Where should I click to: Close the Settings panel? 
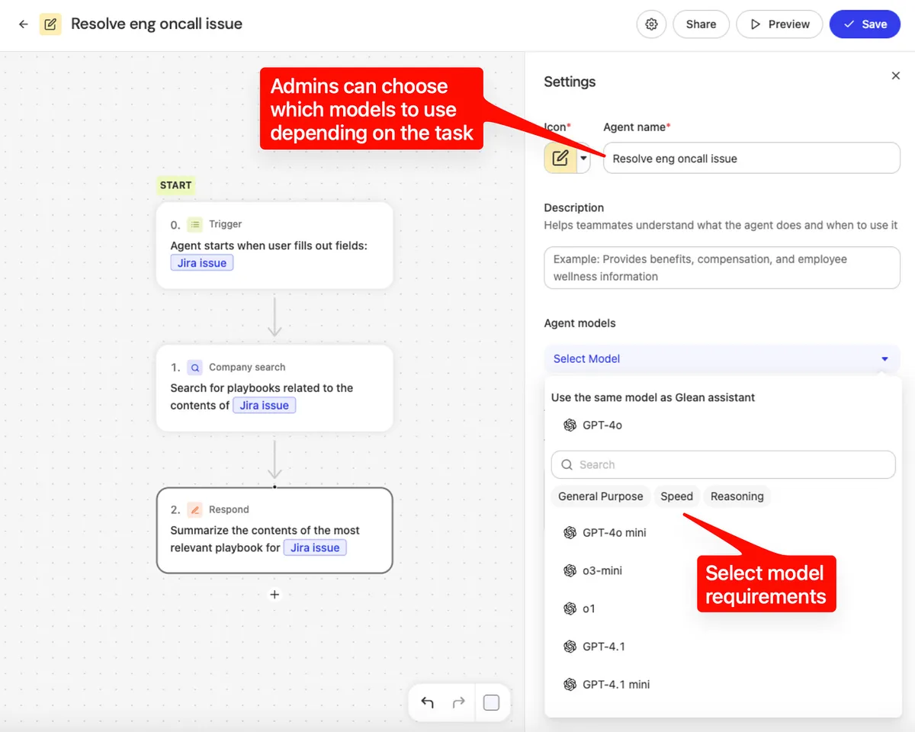(x=896, y=75)
